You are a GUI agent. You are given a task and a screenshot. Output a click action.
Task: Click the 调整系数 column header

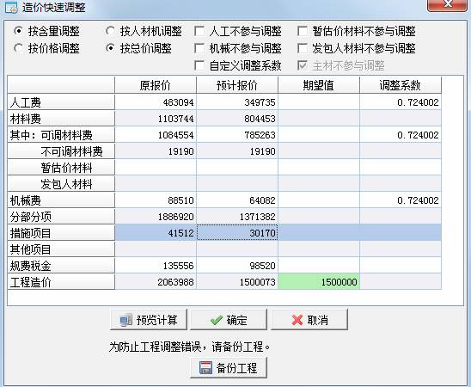tap(401, 85)
